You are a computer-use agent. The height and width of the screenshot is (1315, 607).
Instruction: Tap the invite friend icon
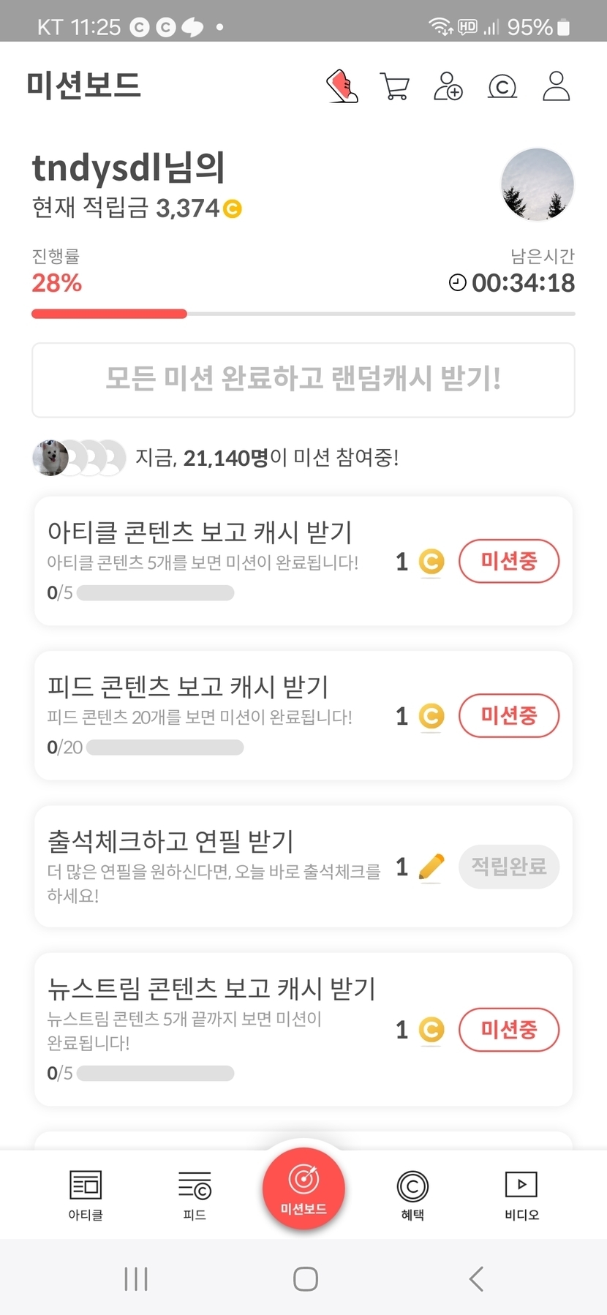click(x=448, y=86)
